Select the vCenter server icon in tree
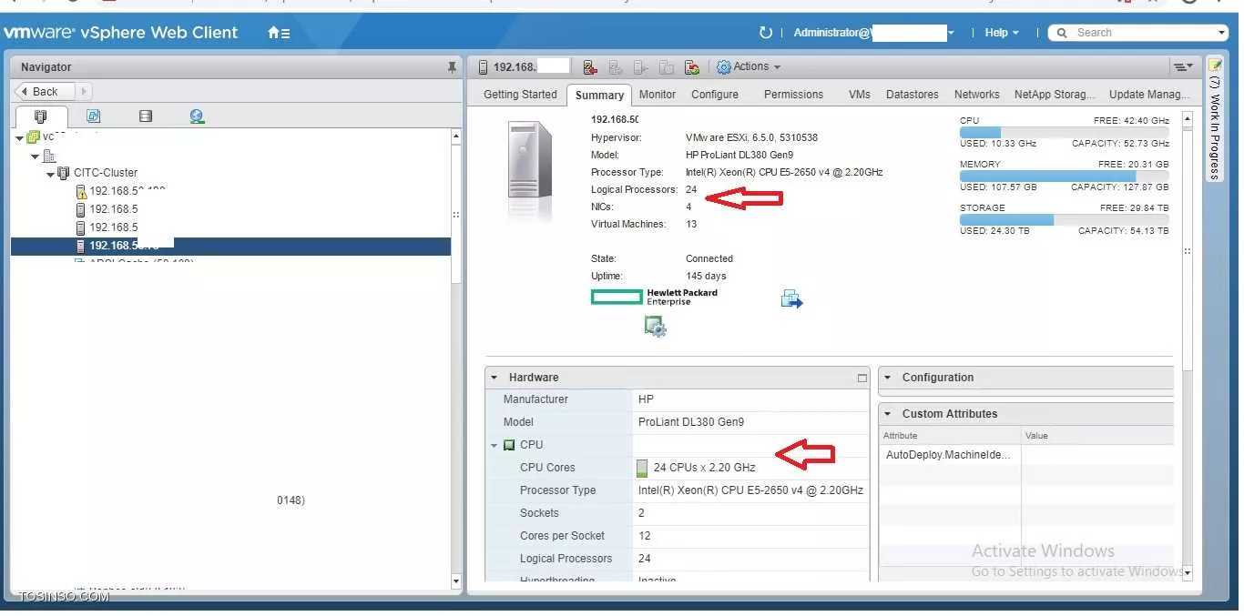1244x616 pixels. coord(34,137)
